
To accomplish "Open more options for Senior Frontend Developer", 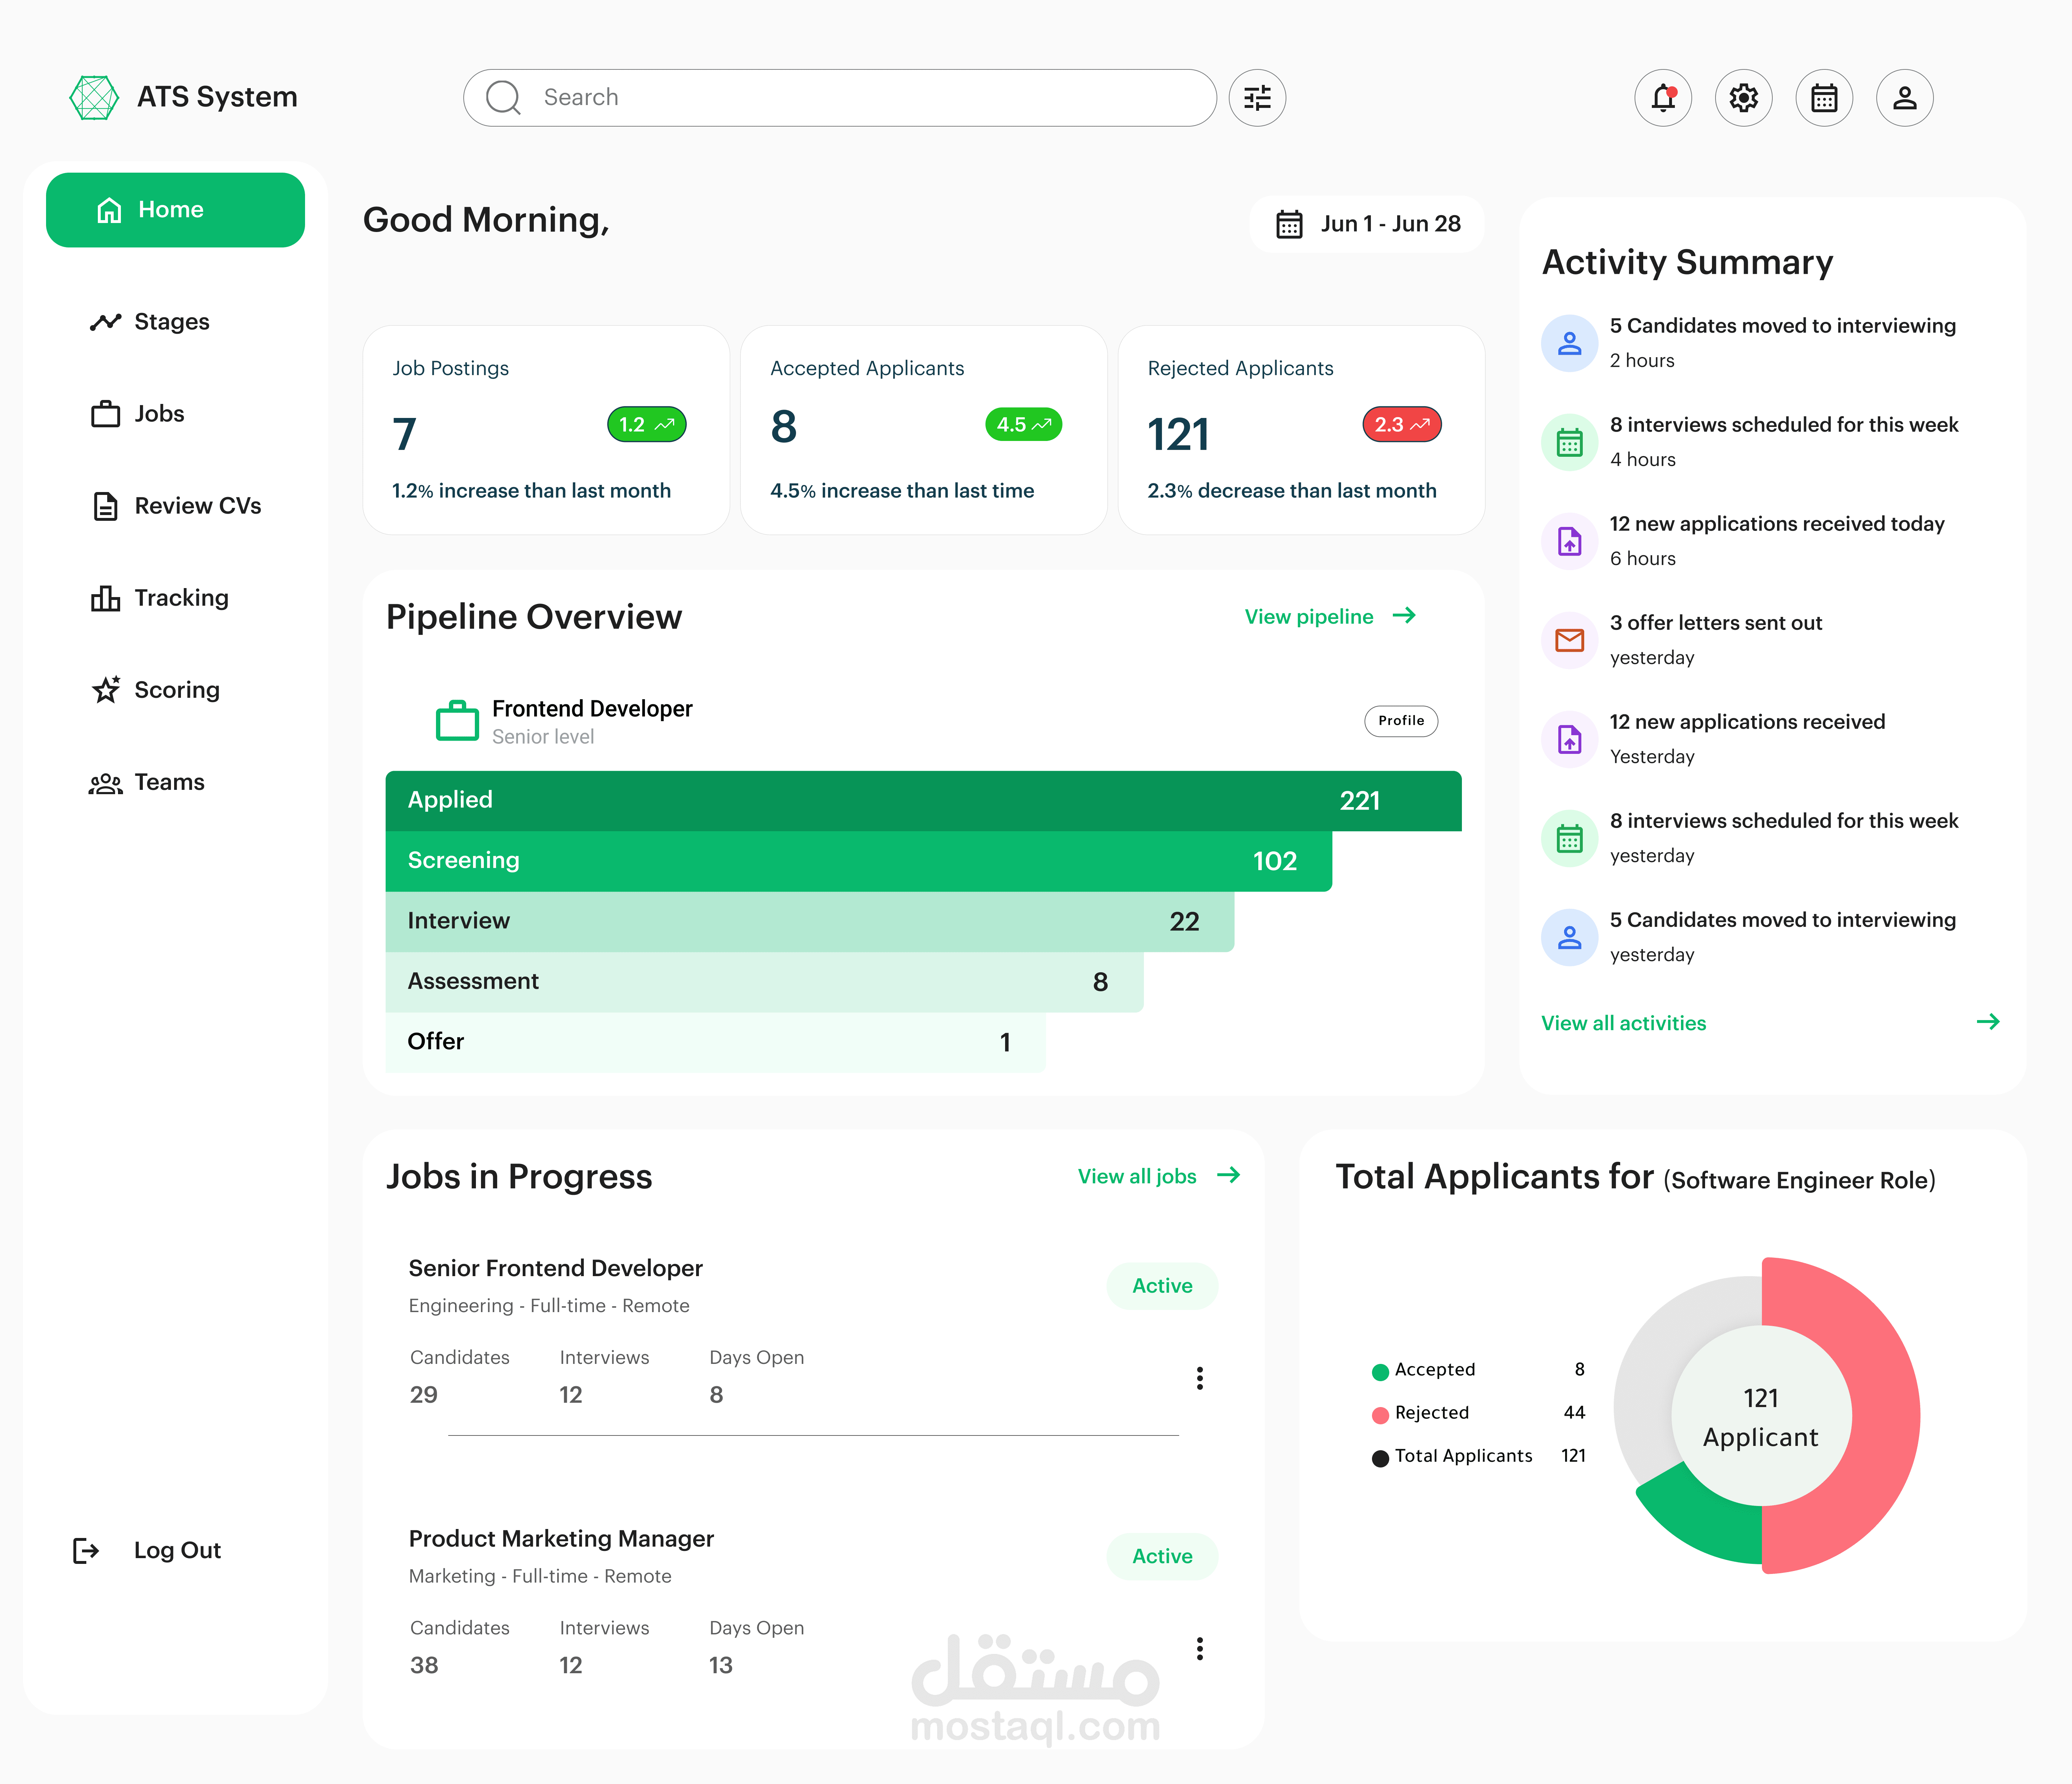I will click(x=1200, y=1378).
